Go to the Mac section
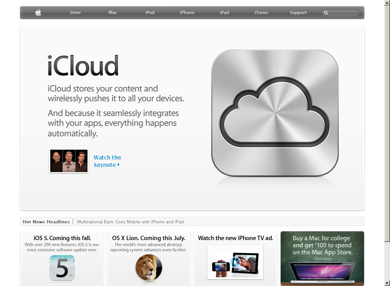 [x=113, y=13]
